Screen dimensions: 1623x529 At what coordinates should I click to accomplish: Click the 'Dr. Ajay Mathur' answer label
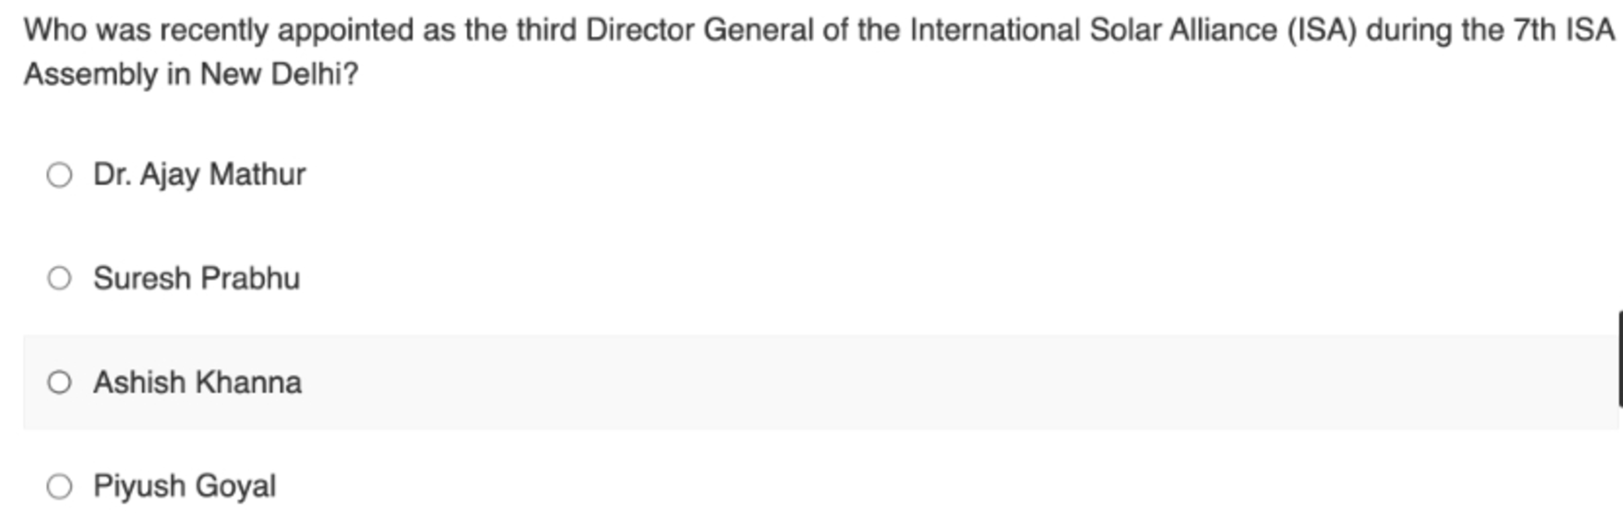click(199, 174)
